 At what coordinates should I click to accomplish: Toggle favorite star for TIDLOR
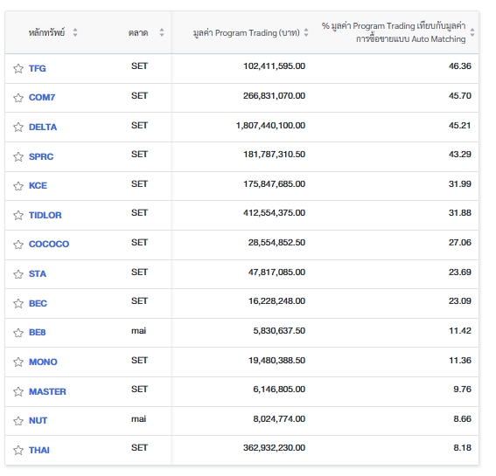pyautogui.click(x=18, y=216)
